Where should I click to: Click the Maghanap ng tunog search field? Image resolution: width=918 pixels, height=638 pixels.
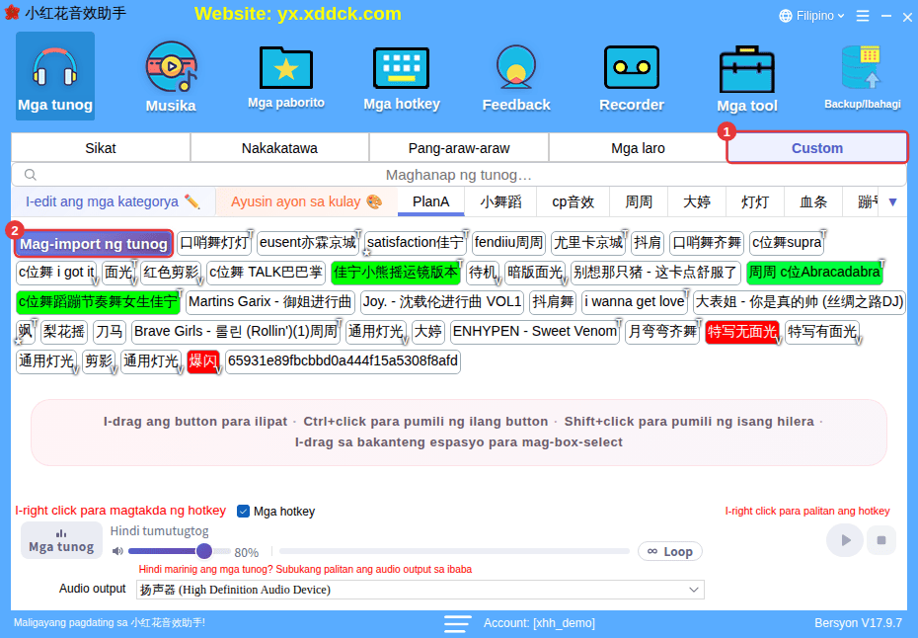pyautogui.click(x=458, y=175)
